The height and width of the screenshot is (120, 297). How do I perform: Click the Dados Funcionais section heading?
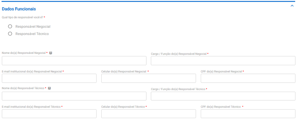19,9
